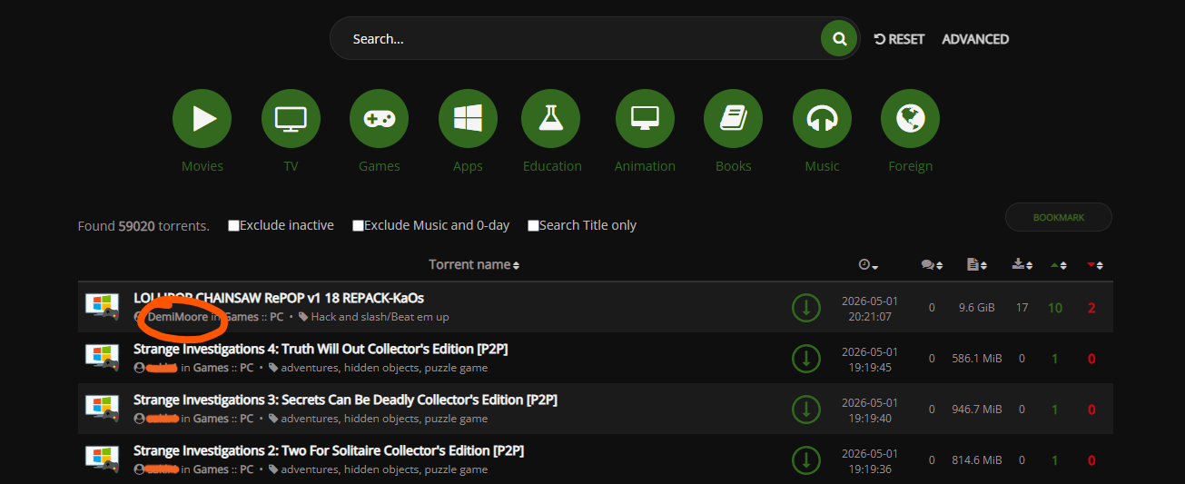Click the green magnifier search button
The image size is (1185, 484).
pos(839,39)
